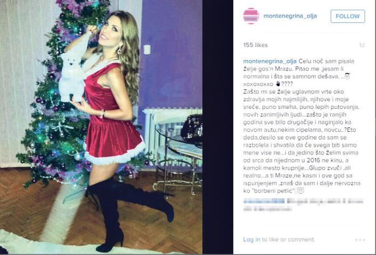Click the 1d post timestamp
Viewport: 376px width, 255px height.
(362, 45)
